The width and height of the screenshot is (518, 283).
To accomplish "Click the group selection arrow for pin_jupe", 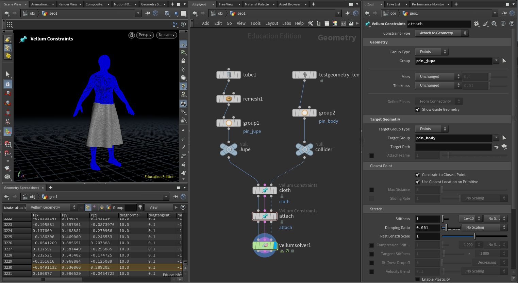I will 504,61.
